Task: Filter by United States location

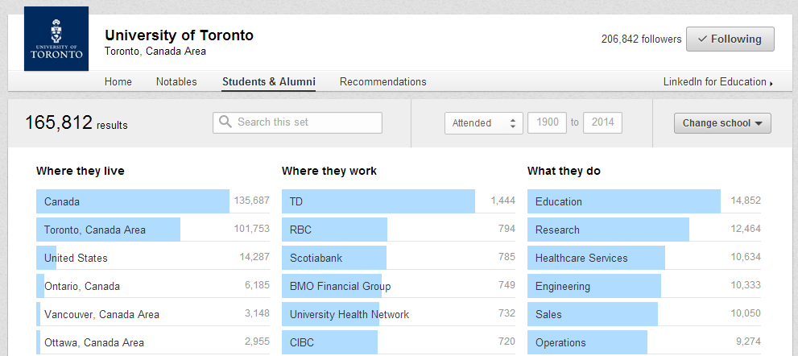Action: click(x=76, y=258)
